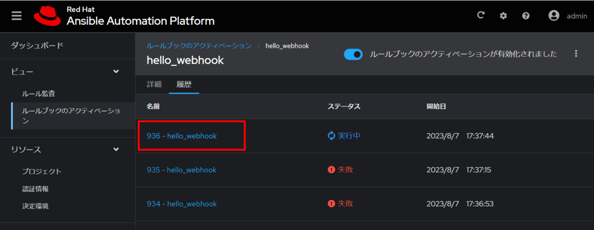Collapse the ビュー section chevron
The height and width of the screenshot is (230, 594).
[x=116, y=72]
